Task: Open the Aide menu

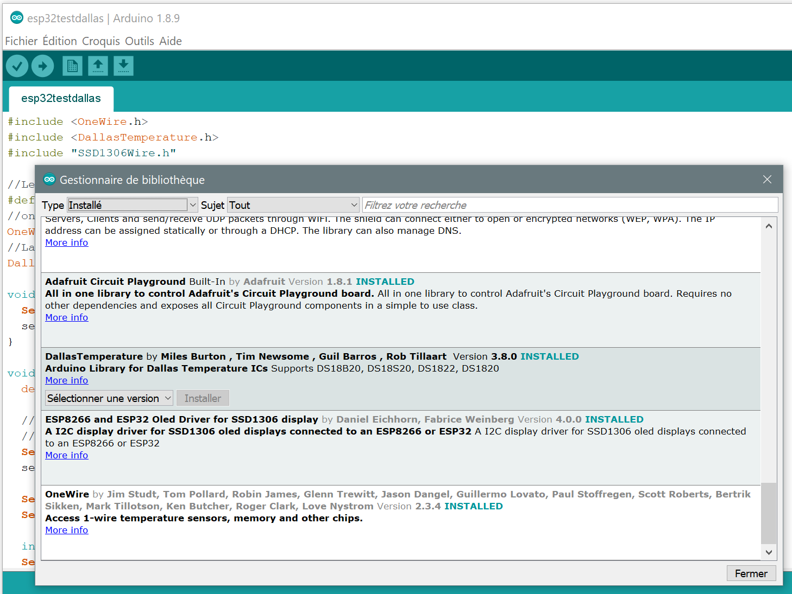Action: pyautogui.click(x=171, y=41)
